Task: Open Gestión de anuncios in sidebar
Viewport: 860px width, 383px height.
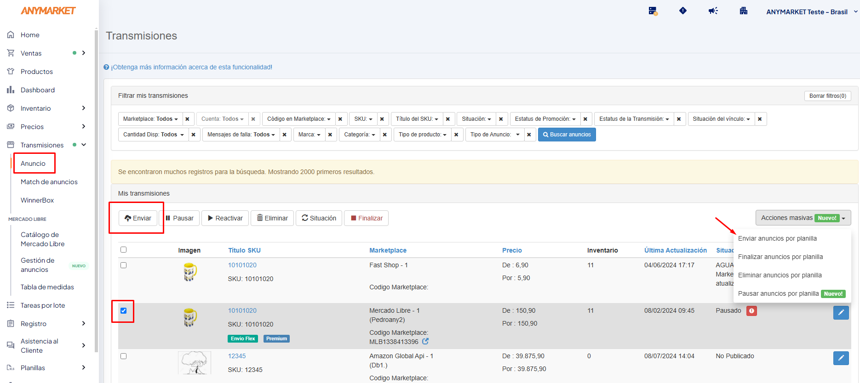Action: [x=38, y=265]
